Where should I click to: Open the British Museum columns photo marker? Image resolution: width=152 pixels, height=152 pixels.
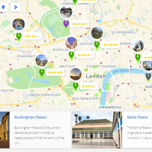(97, 33)
